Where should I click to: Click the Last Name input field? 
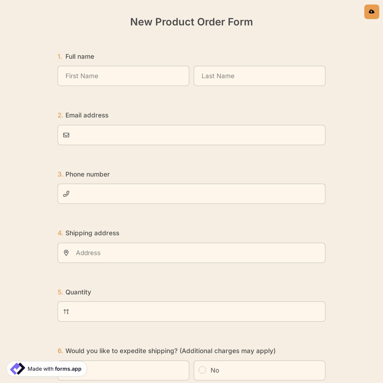[x=259, y=76]
